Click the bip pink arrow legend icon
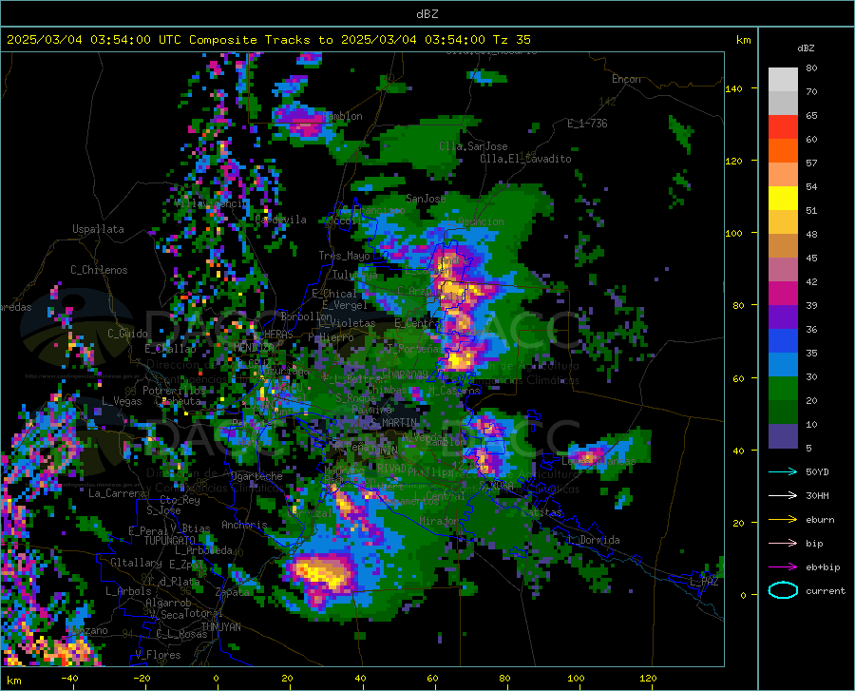 (x=783, y=544)
